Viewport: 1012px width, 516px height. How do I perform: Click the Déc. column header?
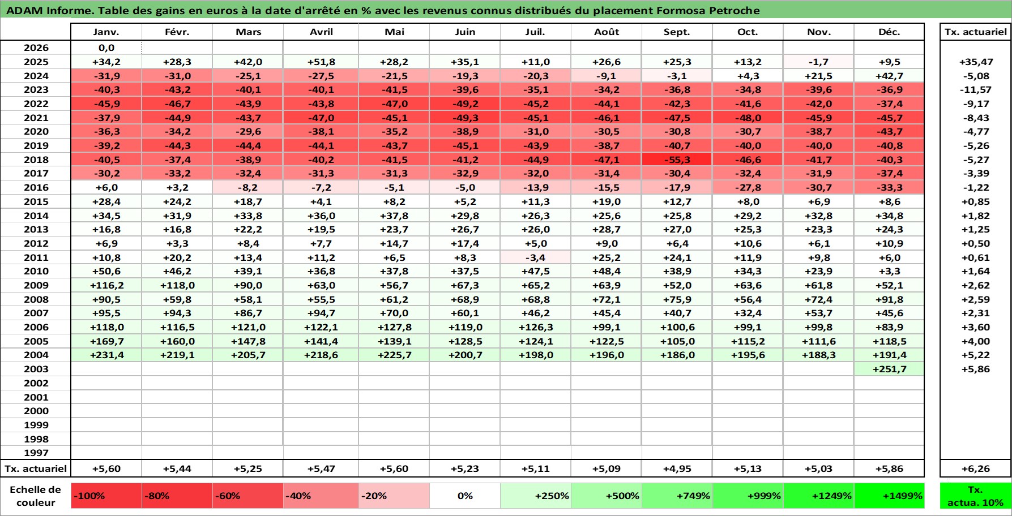coord(889,32)
